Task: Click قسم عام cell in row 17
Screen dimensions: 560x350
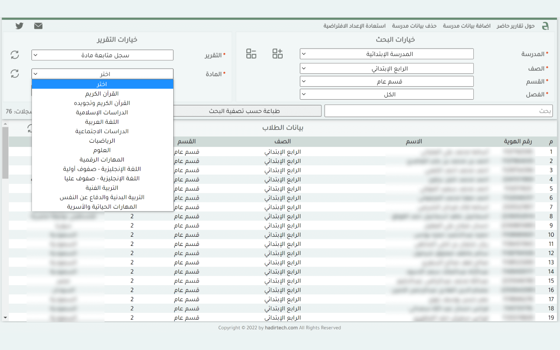Action: (187, 299)
